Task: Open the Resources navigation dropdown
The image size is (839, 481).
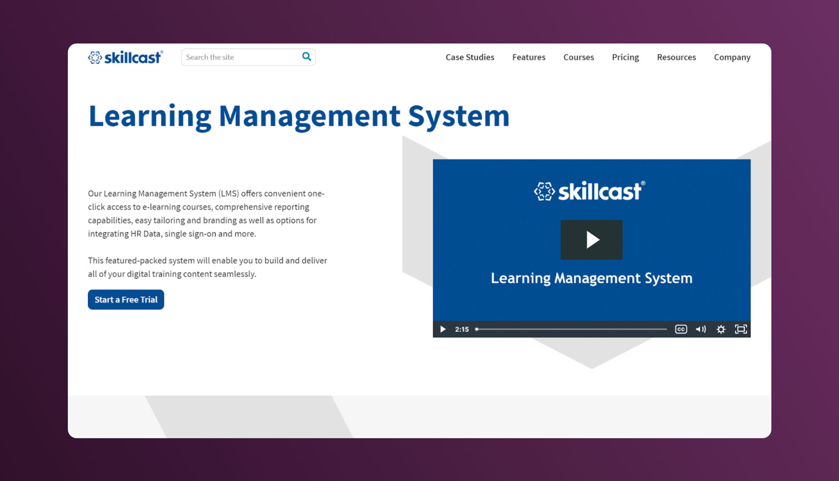Action: (x=676, y=57)
